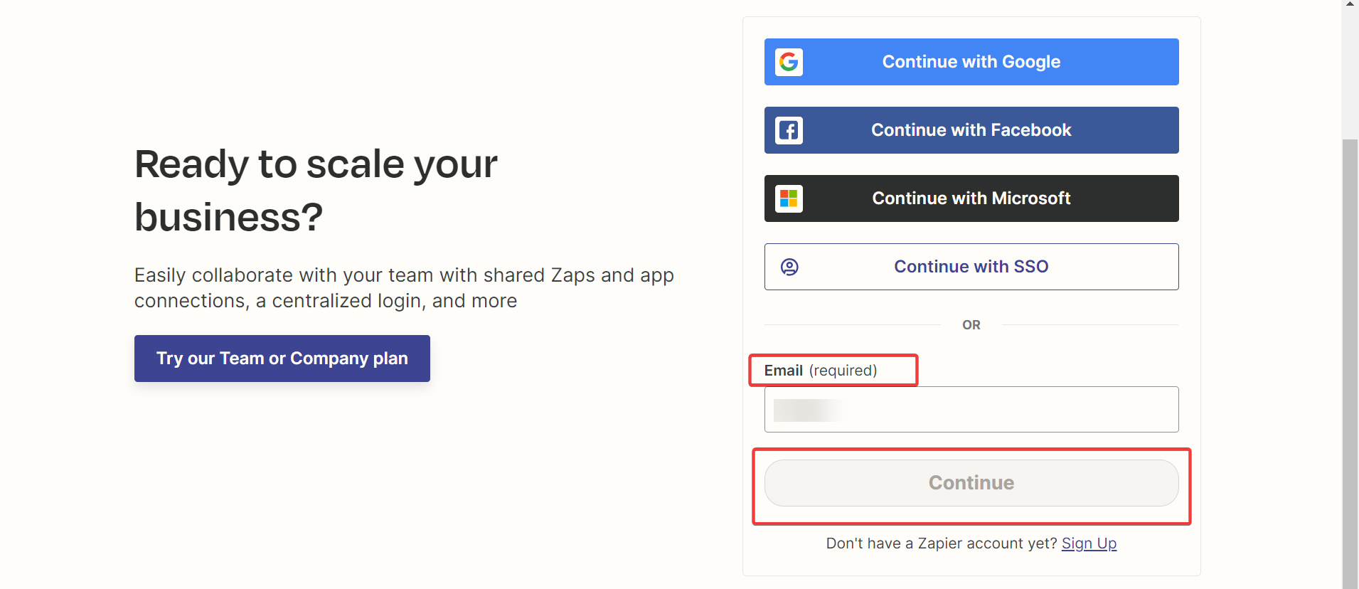Viewport: 1359px width, 589px height.
Task: Click the SSO user profile icon
Action: click(789, 267)
